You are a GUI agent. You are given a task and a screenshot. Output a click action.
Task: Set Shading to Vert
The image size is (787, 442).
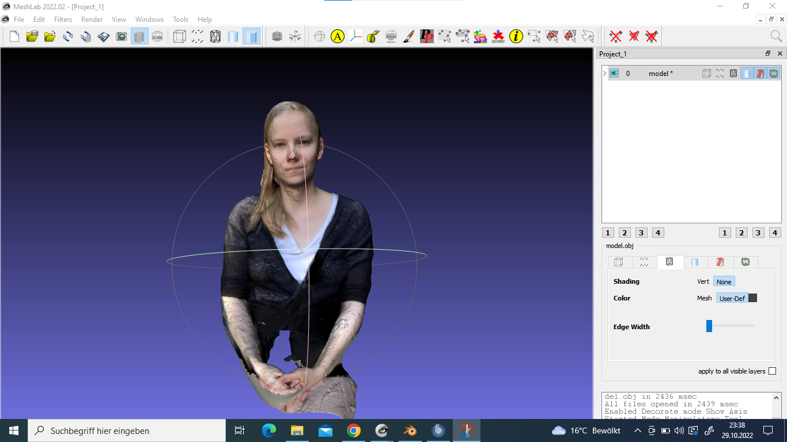point(703,281)
